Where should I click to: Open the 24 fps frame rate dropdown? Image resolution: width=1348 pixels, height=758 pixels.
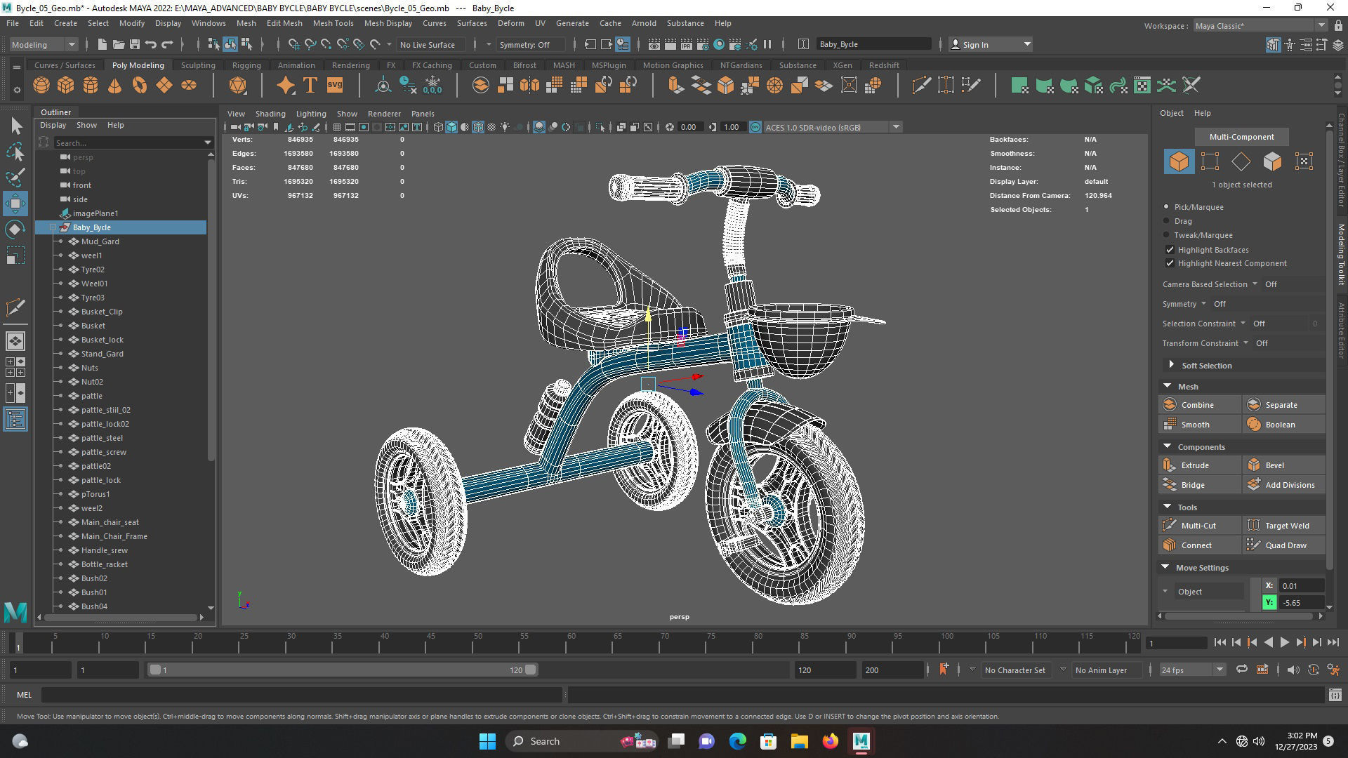click(x=1191, y=670)
